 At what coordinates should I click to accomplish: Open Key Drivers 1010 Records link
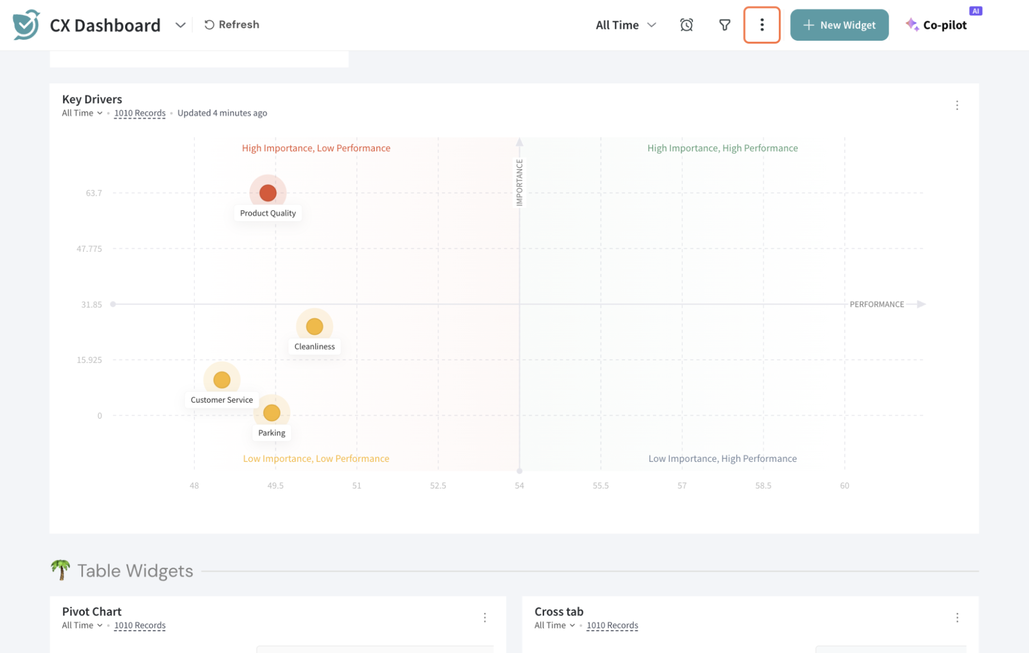tap(139, 113)
